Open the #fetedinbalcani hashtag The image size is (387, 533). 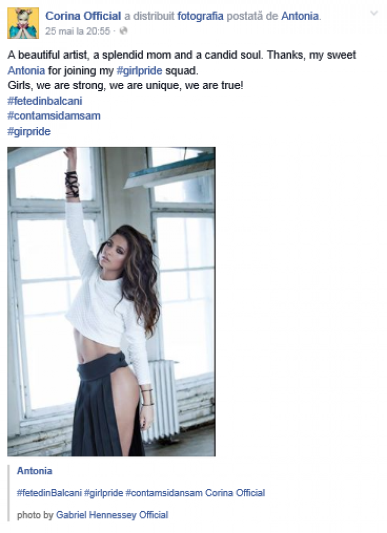tap(45, 101)
